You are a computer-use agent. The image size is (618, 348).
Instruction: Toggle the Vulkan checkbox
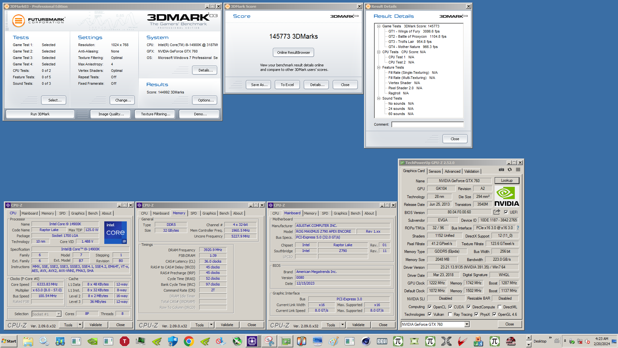pos(430,314)
